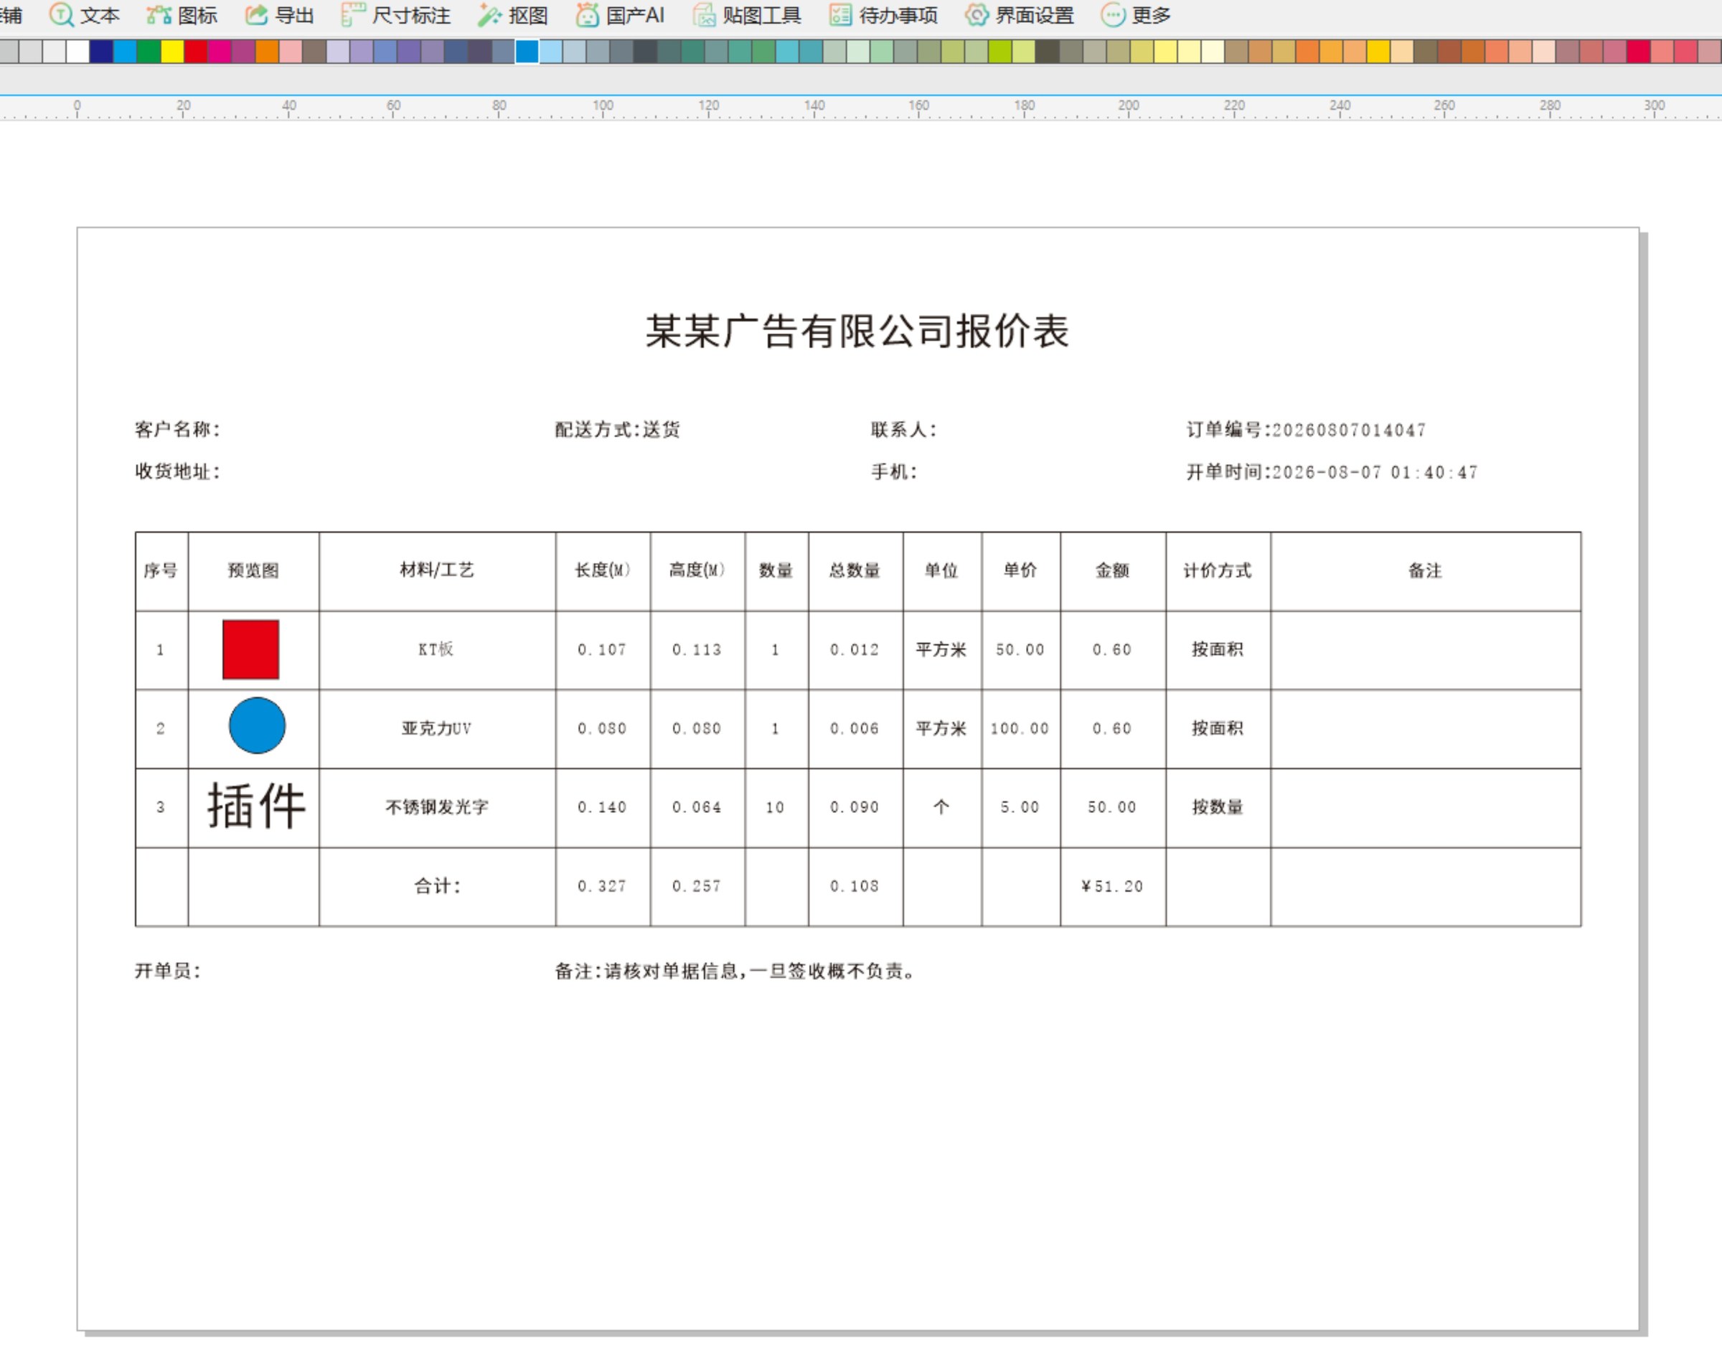Image resolution: width=1722 pixels, height=1348 pixels.
Task: Open the 贴图工具 tool
Action: [747, 15]
